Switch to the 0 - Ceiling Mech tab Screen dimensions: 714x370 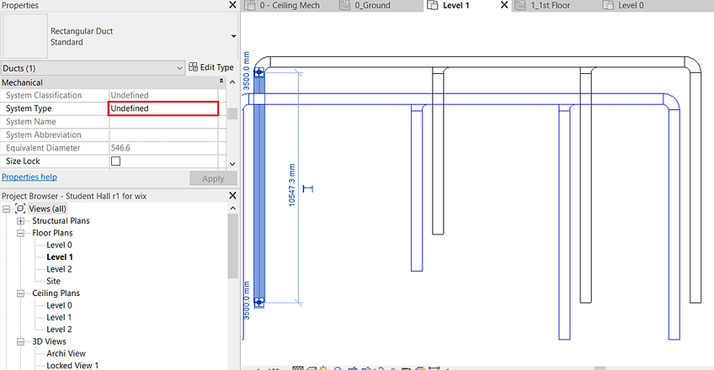290,5
